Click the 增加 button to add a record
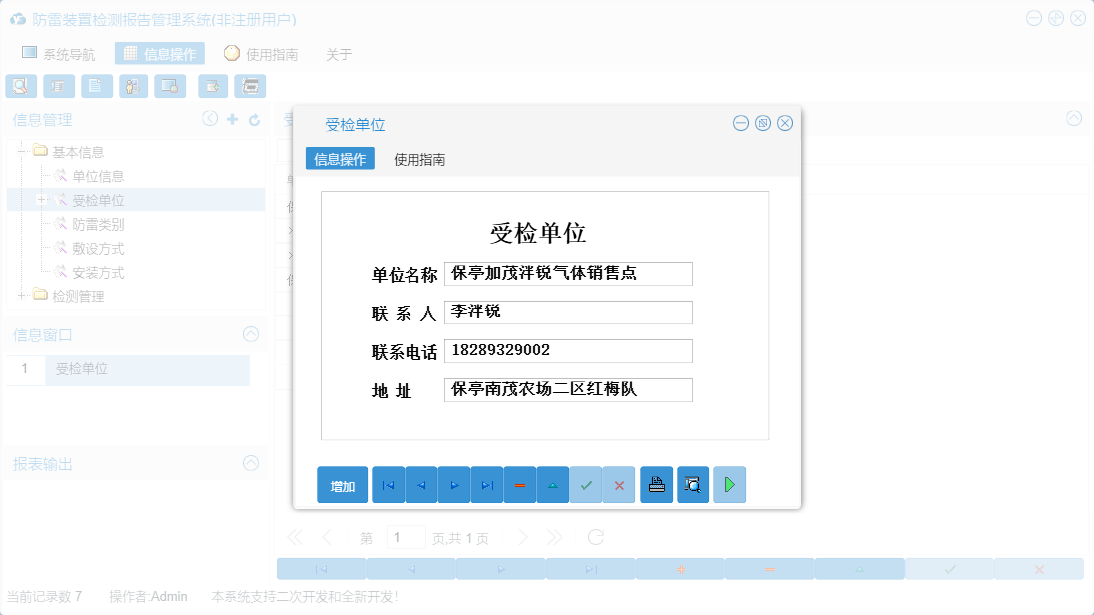This screenshot has width=1094, height=615. 343,485
